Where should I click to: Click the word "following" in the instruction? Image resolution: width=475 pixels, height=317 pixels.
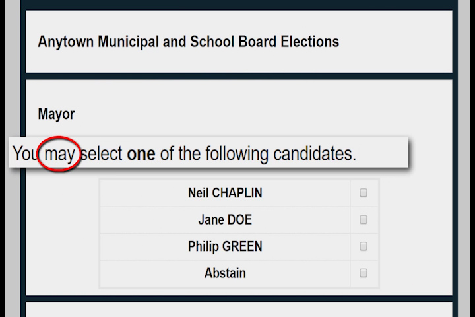point(234,155)
